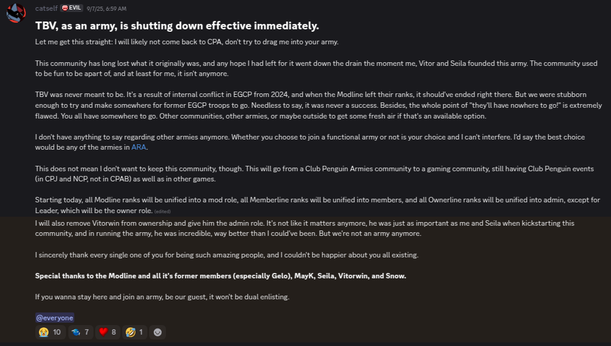Add the red heart reaction
Image resolution: width=611 pixels, height=346 pixels.
(108, 332)
